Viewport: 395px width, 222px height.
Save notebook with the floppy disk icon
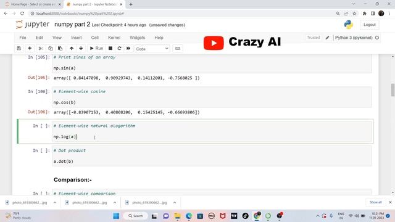(19, 48)
